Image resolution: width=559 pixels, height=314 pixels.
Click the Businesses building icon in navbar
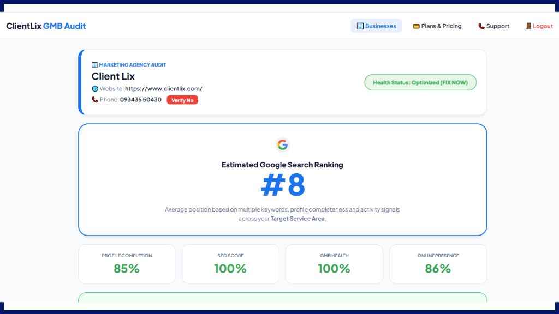point(360,26)
